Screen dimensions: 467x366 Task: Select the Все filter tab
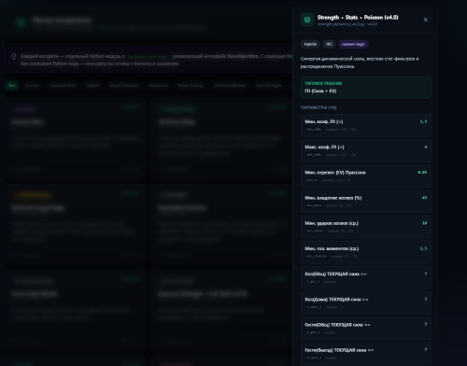(12, 85)
